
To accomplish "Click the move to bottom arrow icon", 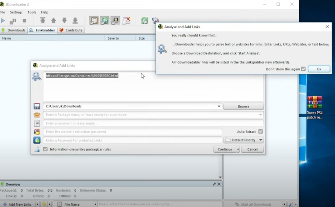I will (75, 20).
